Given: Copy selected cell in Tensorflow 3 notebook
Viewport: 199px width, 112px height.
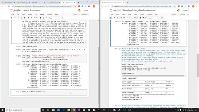Looking at the screenshot, I should point(121,18).
